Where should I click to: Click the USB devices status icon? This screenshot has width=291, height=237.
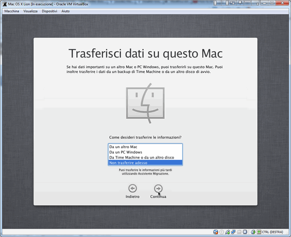click(x=228, y=232)
